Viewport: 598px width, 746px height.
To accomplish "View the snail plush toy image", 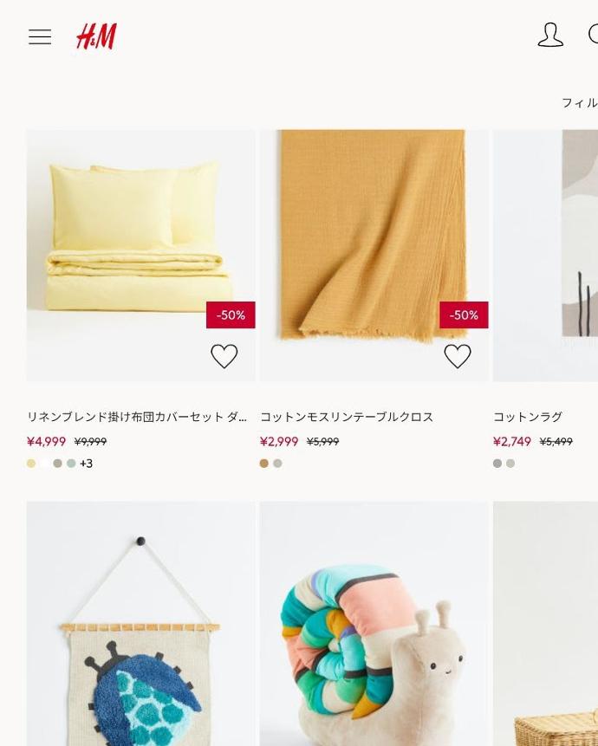I will pos(374,623).
